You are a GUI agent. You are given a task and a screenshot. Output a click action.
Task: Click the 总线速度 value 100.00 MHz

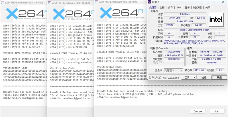pos(174,59)
